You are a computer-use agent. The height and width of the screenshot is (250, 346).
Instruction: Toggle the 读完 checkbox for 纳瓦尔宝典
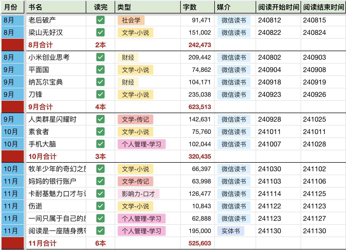(x=100, y=82)
